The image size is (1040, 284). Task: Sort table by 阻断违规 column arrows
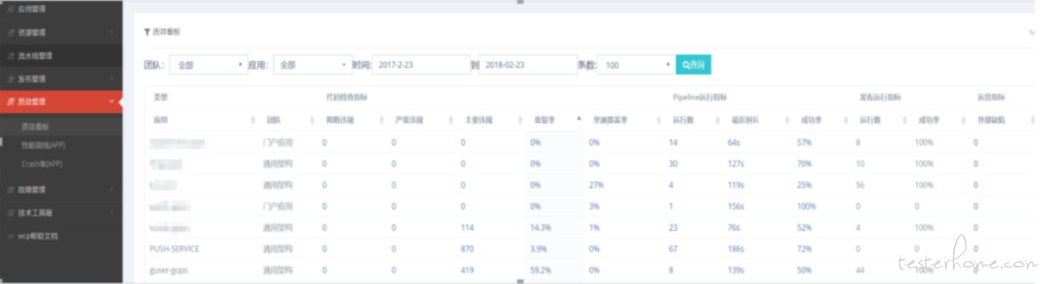pos(382,119)
